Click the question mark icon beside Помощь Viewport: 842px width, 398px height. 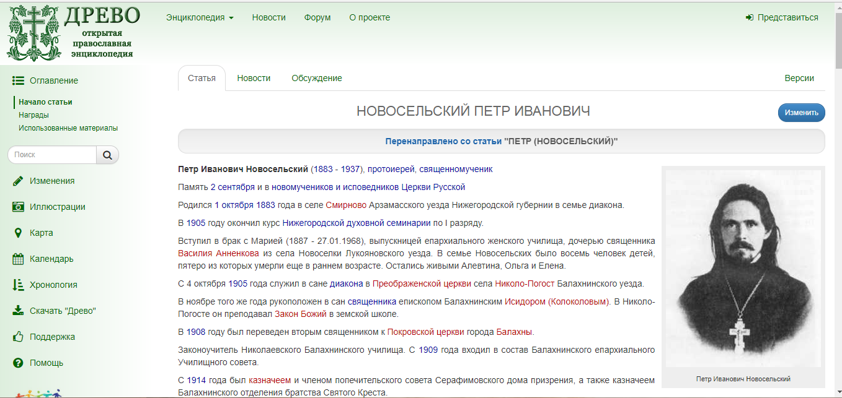coord(18,363)
